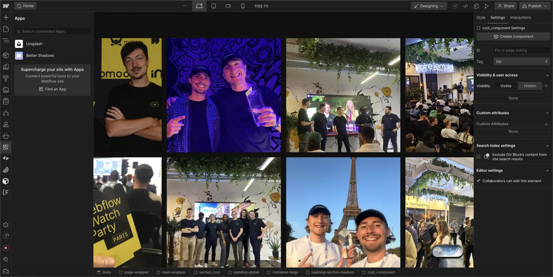Uncheck collaborators can edit this element

tap(478, 180)
